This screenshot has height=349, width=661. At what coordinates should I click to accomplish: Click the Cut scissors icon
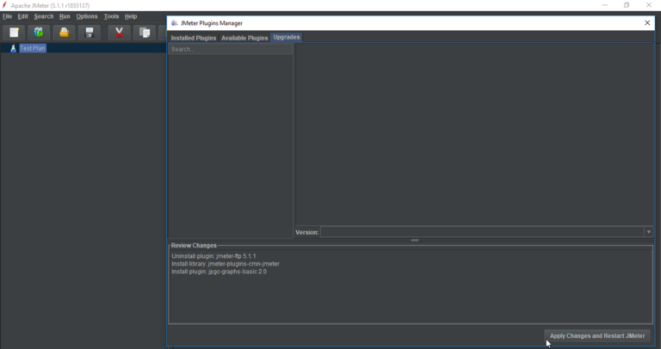pos(119,33)
